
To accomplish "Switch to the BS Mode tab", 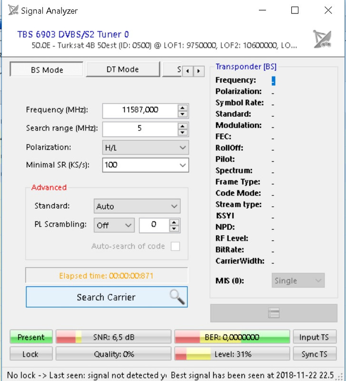I will 47,70.
